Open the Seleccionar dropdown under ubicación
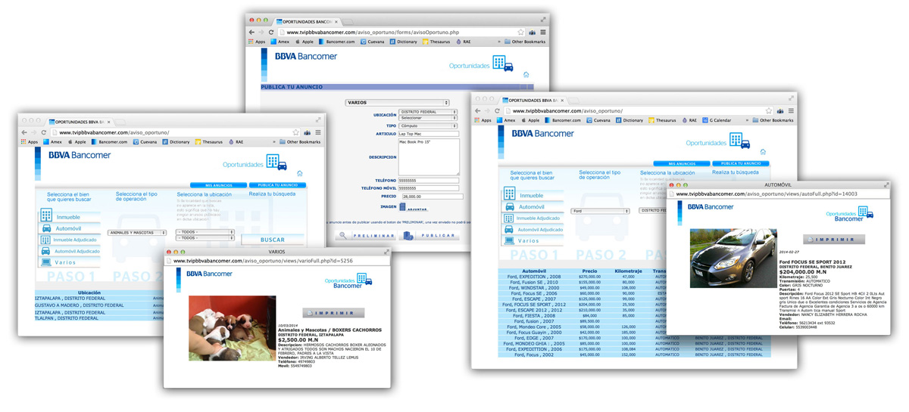909x412 pixels. [x=428, y=118]
